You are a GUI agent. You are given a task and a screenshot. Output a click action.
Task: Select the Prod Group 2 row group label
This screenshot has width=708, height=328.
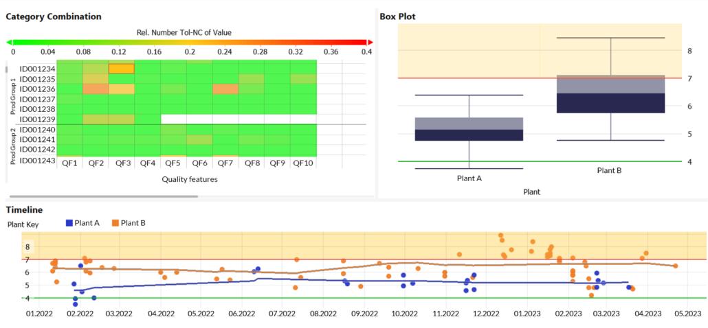coord(12,145)
